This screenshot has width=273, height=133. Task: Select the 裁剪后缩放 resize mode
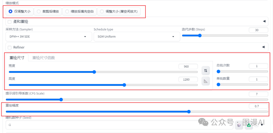[x=48, y=11]
